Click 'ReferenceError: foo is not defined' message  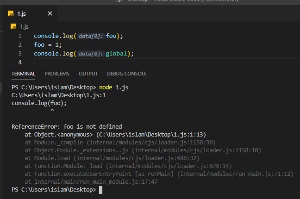click(67, 127)
